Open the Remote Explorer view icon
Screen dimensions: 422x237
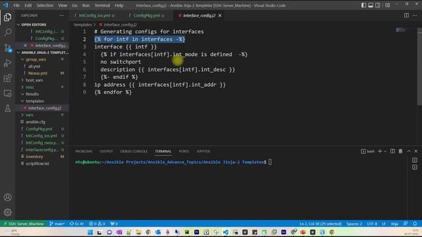coord(7,93)
